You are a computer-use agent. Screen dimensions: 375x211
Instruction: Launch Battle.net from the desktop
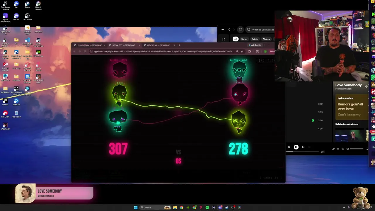point(16,102)
